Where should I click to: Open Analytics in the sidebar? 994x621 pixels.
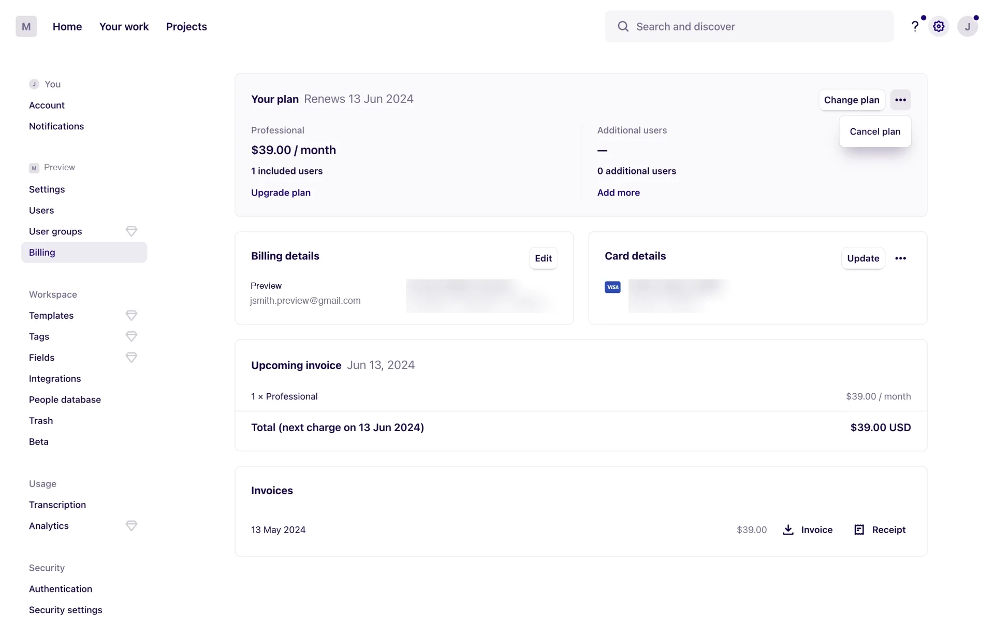pos(49,526)
